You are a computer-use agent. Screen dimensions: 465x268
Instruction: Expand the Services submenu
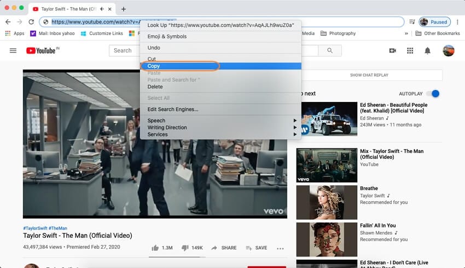[220, 134]
